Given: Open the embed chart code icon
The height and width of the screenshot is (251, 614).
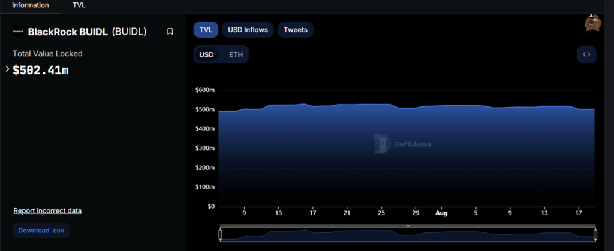Looking at the screenshot, I should 586,54.
